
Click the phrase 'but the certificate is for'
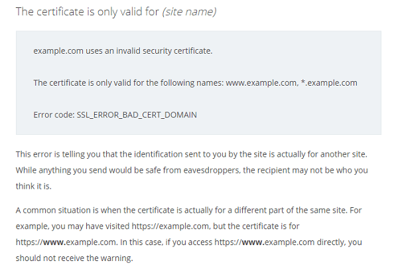pyautogui.click(x=256, y=226)
